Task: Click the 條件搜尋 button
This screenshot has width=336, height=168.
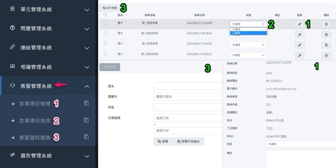Action: coord(110,8)
